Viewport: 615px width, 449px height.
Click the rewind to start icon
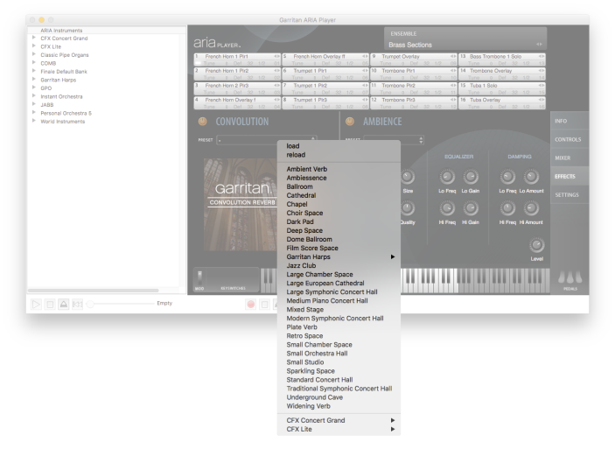coord(77,305)
